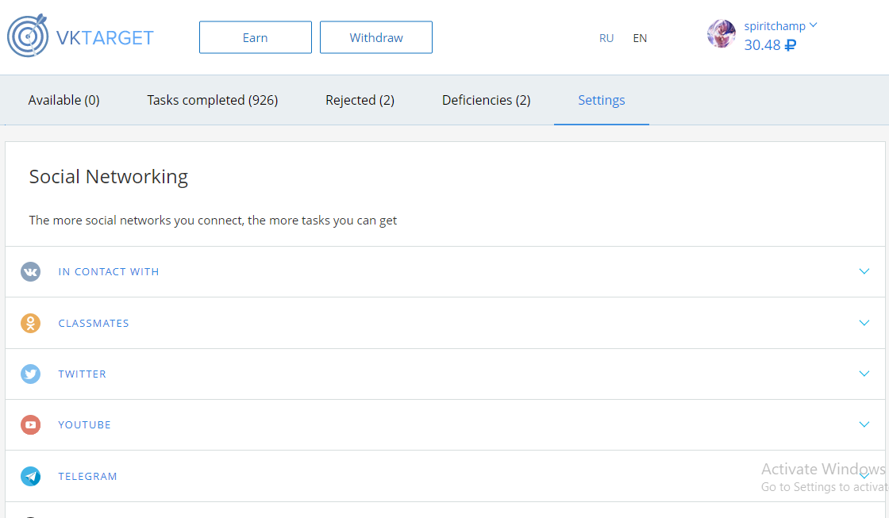Screen dimensions: 889x518
Task: Click the Telegram paper plane icon
Action: click(31, 476)
